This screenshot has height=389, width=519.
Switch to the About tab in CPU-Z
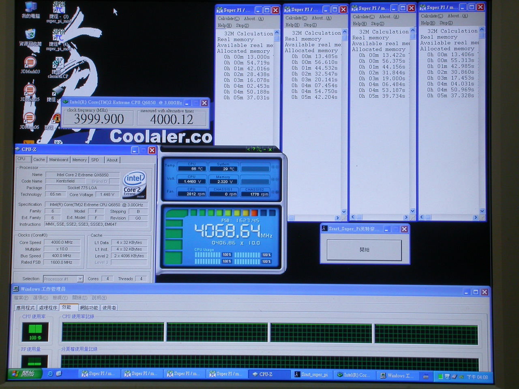[112, 160]
